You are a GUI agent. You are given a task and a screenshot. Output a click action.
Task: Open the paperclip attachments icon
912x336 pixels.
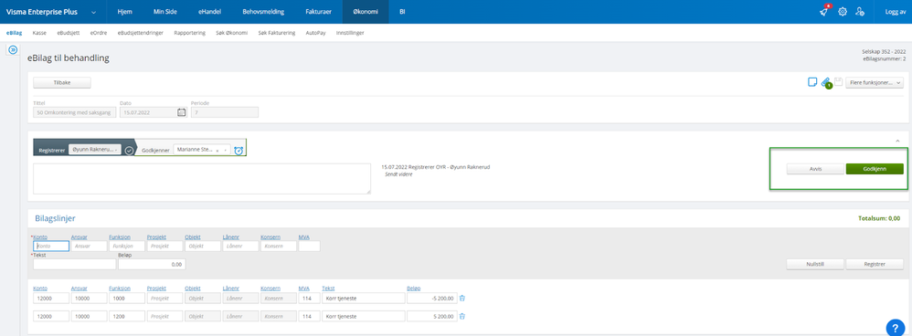pyautogui.click(x=825, y=83)
